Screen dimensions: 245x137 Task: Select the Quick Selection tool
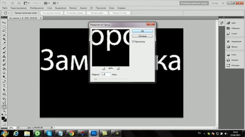pyautogui.click(x=4, y=35)
